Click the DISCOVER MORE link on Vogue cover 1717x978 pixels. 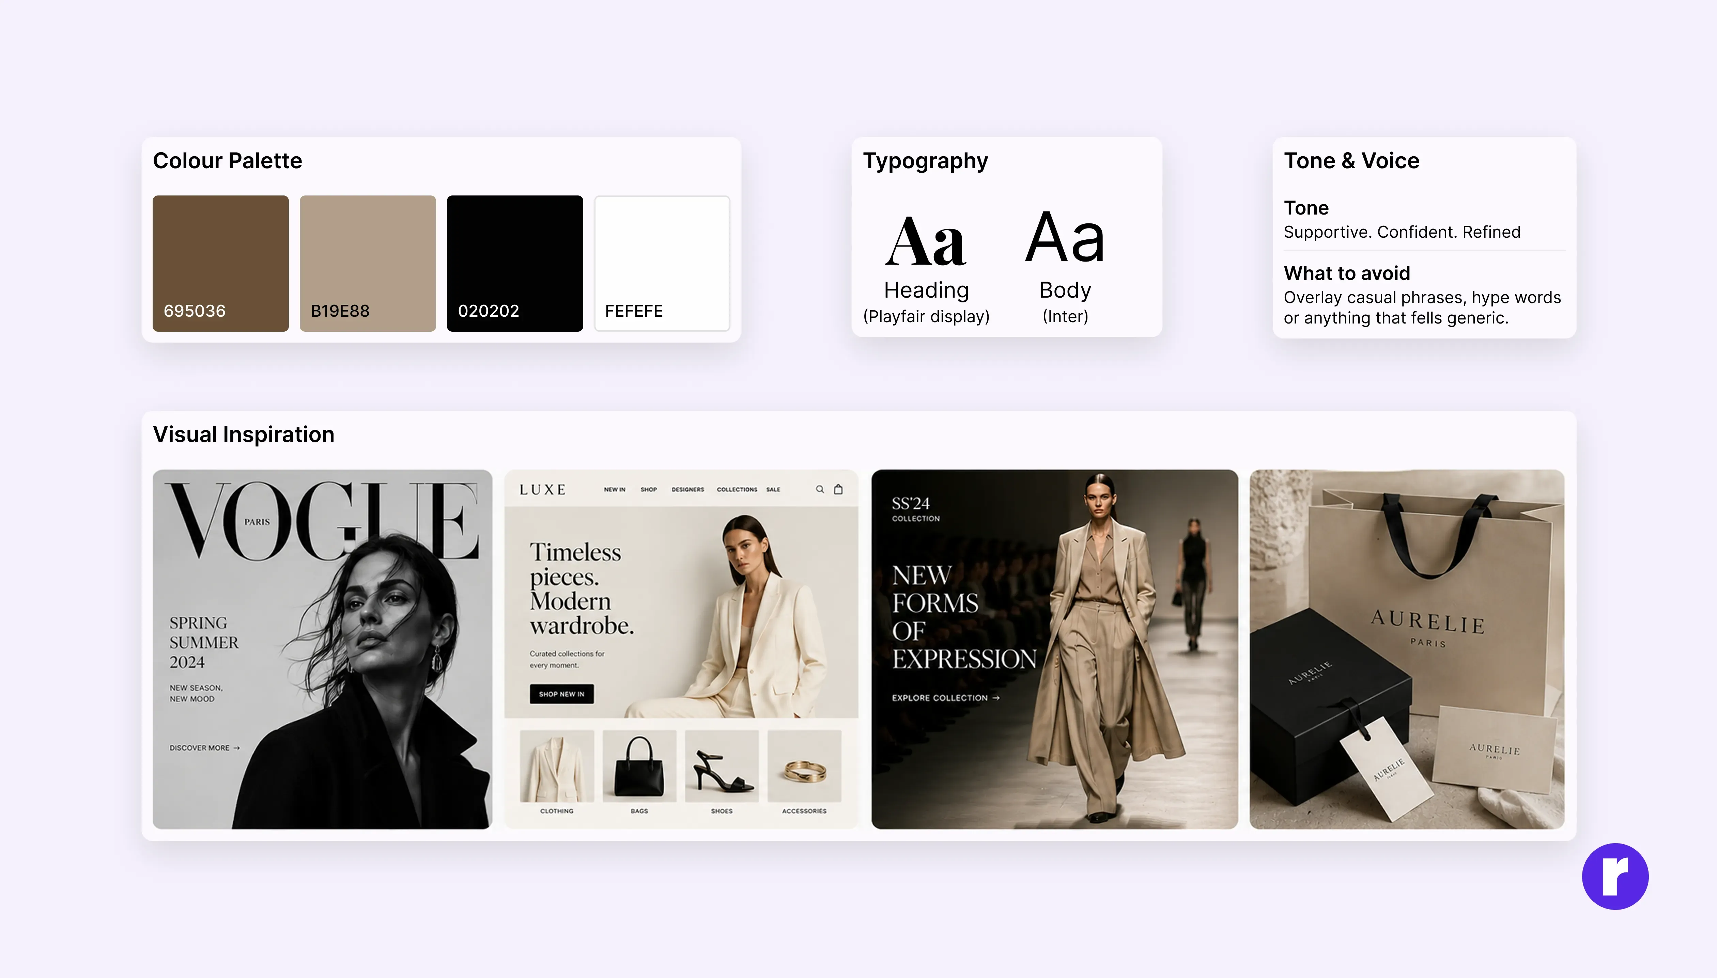[x=204, y=747]
